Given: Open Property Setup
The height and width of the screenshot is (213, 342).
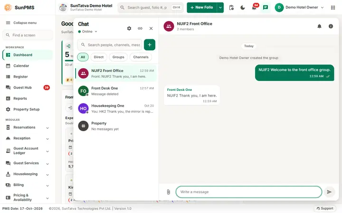Looking at the screenshot, I should (28, 109).
